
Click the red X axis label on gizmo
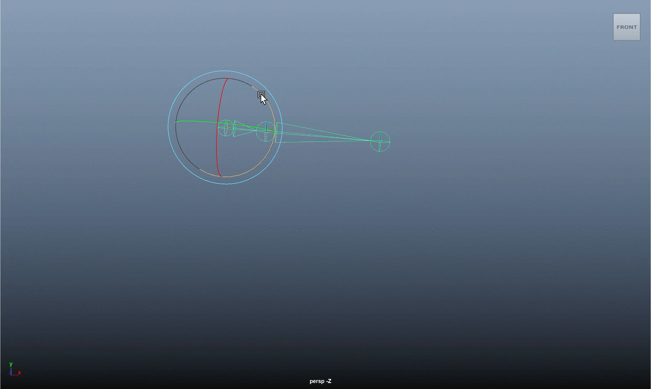point(19,372)
